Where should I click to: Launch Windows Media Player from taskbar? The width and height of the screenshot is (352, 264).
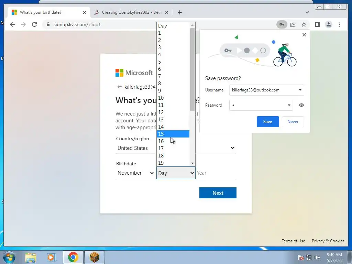(x=51, y=257)
